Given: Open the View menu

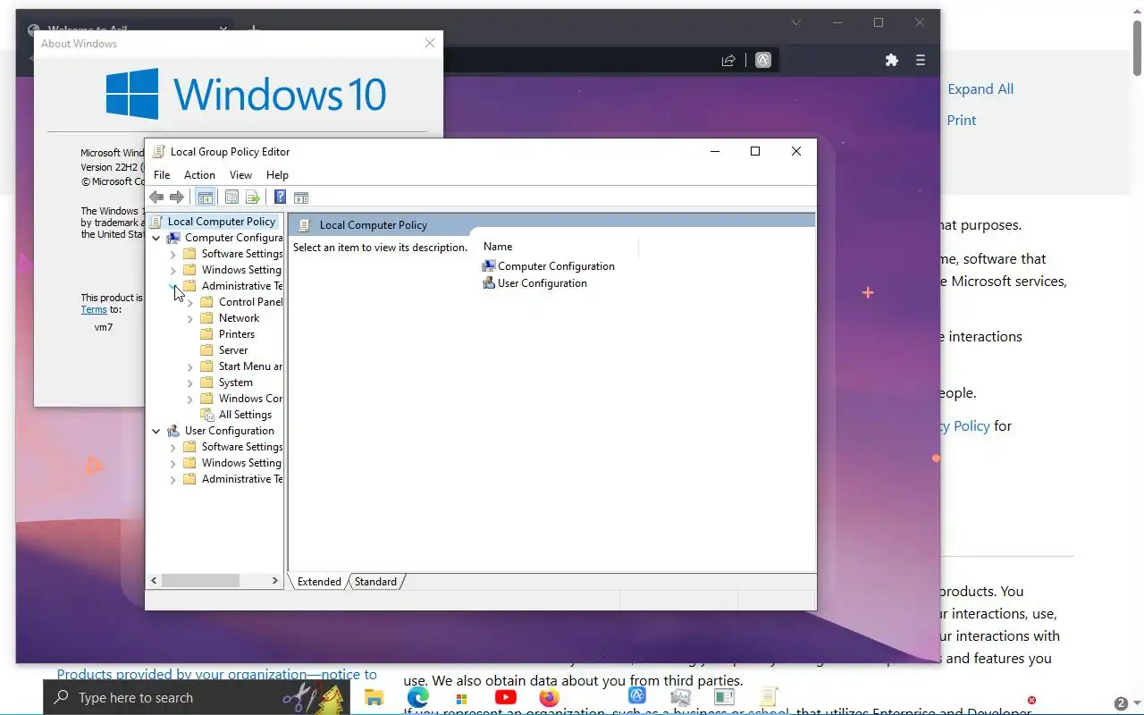Looking at the screenshot, I should [240, 175].
